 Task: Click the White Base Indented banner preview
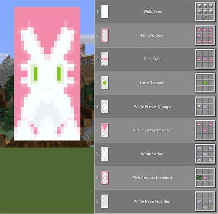105,202
